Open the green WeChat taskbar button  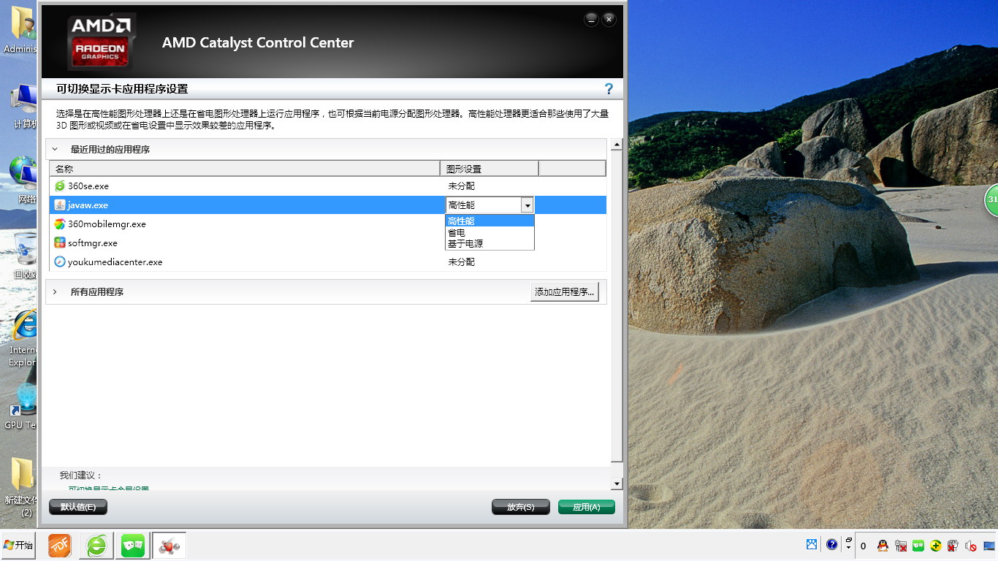click(x=133, y=545)
